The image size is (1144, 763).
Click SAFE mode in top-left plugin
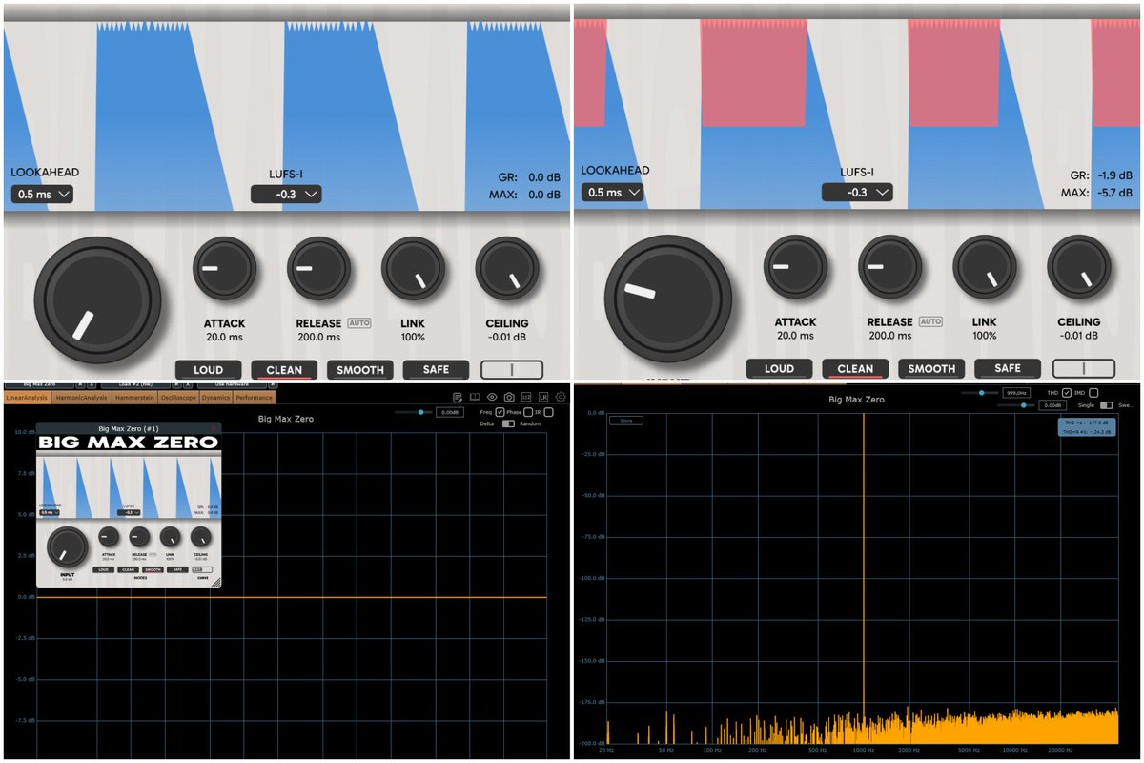click(x=436, y=369)
